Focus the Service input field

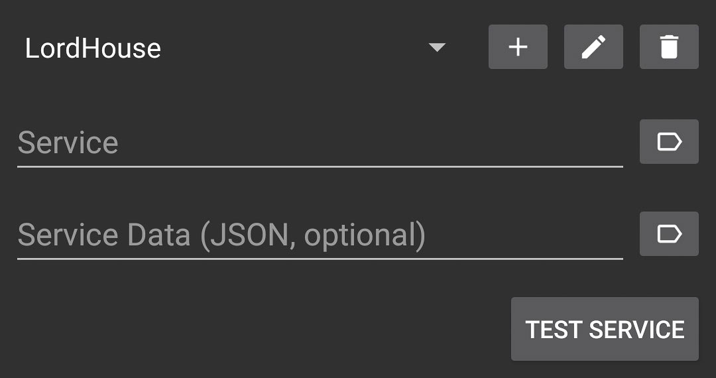coord(320,143)
